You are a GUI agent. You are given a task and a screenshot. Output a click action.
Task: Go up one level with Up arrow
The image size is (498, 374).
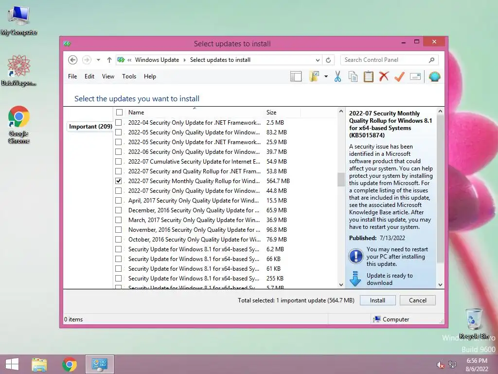pos(109,60)
